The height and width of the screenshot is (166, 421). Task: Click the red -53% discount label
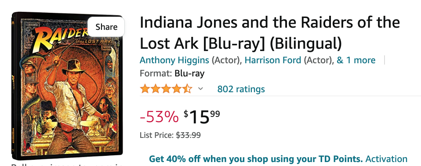coord(159,117)
